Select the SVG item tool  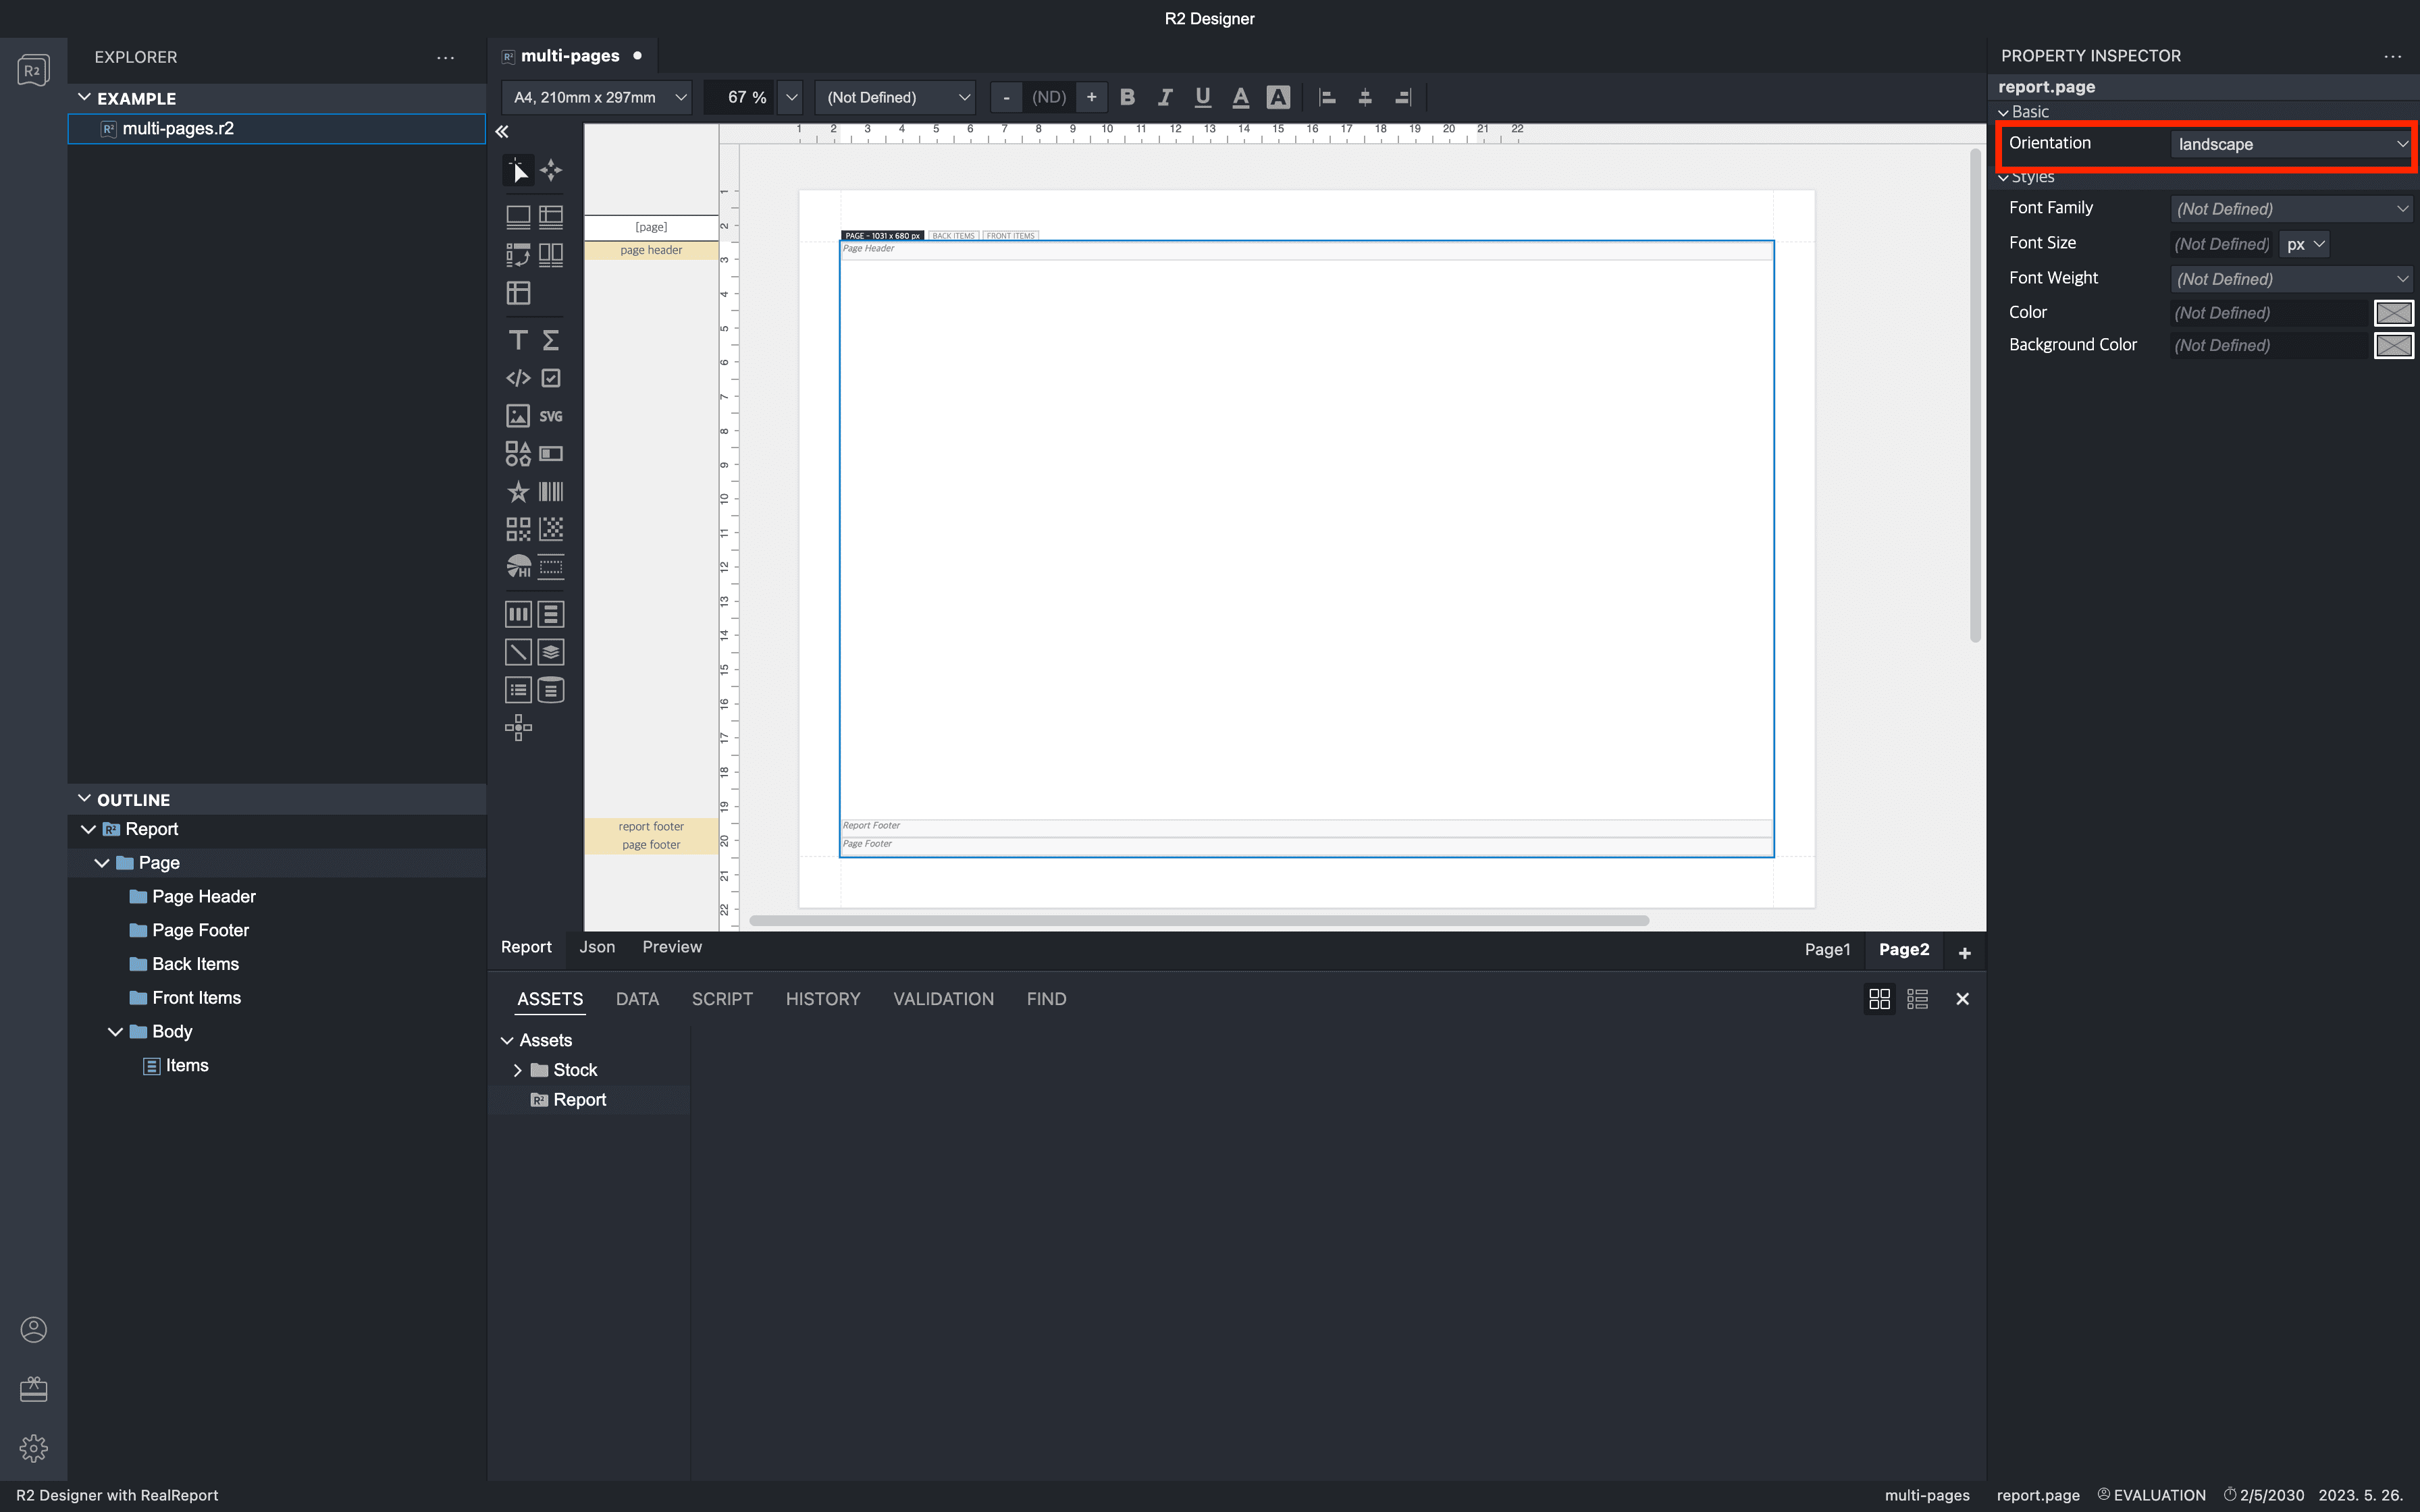(x=551, y=416)
